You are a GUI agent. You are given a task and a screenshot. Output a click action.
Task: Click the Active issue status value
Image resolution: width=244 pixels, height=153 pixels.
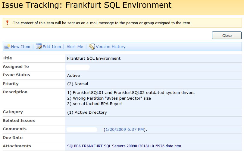[74, 76]
